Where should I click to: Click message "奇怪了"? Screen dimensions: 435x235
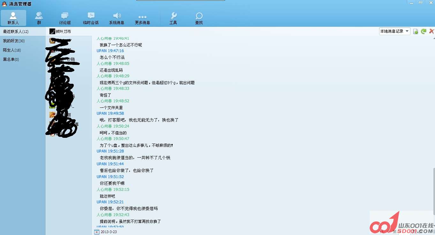105,95
